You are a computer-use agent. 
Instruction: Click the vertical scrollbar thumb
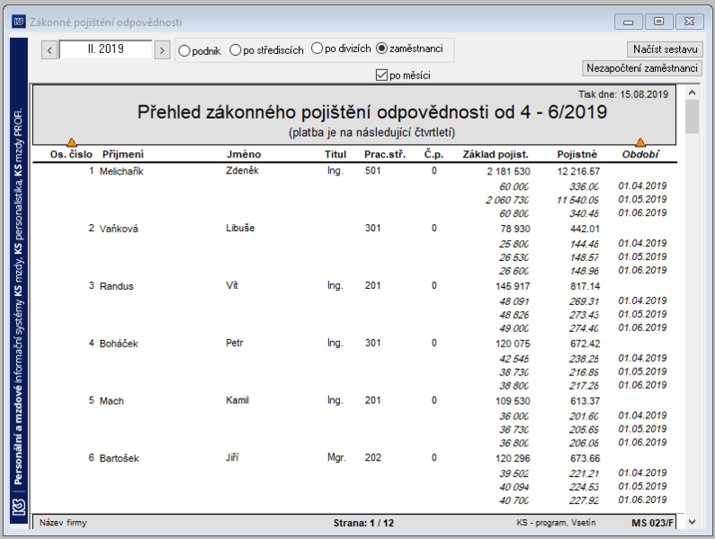[692, 116]
